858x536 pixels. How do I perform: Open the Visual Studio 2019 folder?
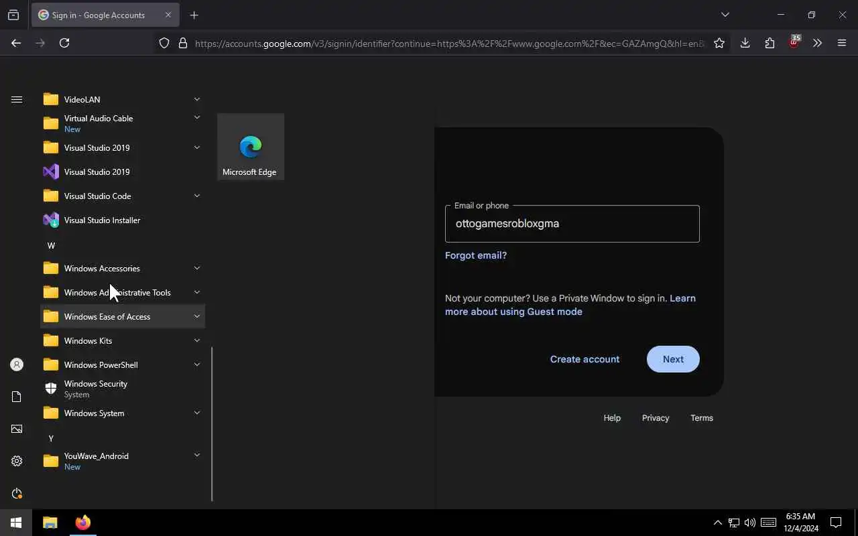click(123, 147)
